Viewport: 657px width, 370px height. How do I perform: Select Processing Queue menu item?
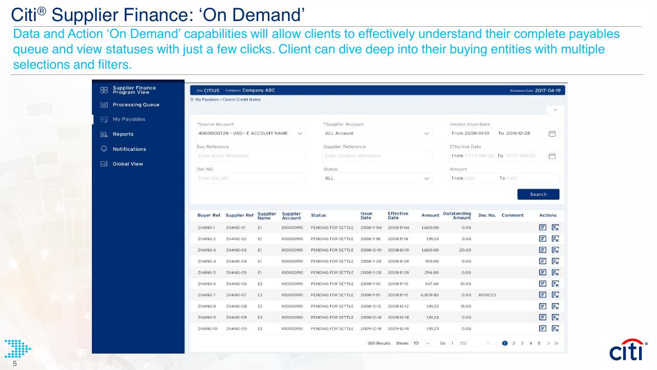pyautogui.click(x=136, y=105)
